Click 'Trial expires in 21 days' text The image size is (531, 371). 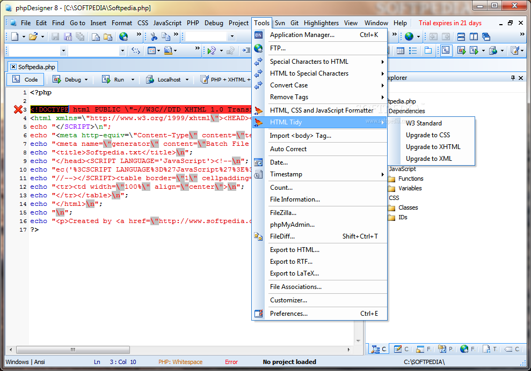coord(450,23)
